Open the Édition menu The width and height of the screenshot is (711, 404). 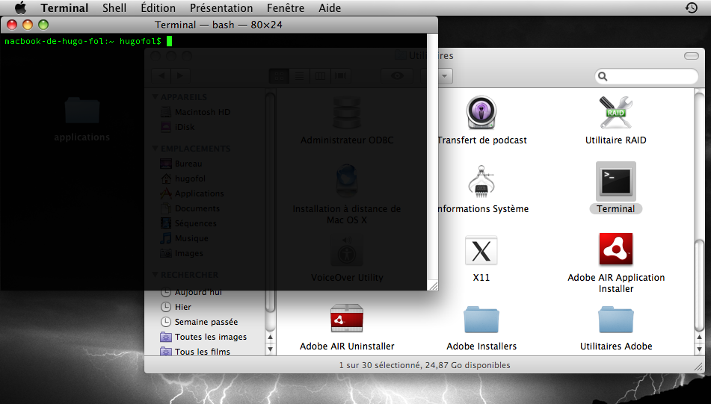tap(158, 7)
